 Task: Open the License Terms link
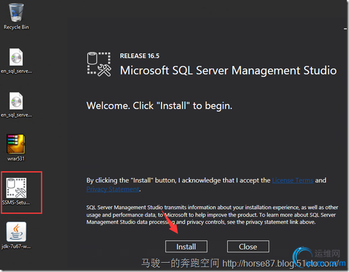293,180
